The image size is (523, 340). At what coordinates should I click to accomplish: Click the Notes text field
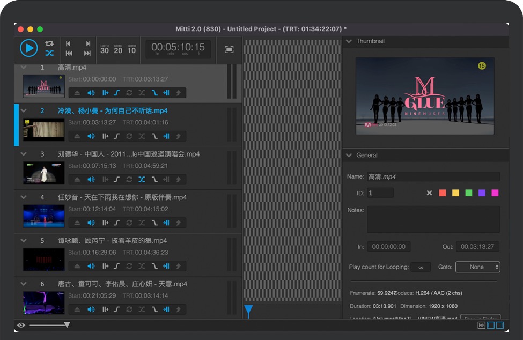tap(433, 219)
